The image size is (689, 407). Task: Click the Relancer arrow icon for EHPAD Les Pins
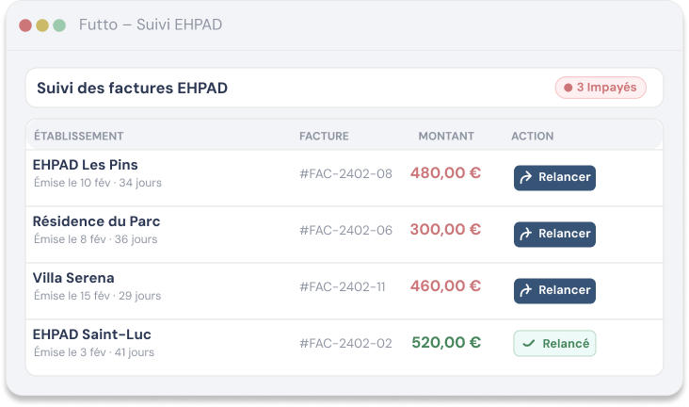[526, 177]
